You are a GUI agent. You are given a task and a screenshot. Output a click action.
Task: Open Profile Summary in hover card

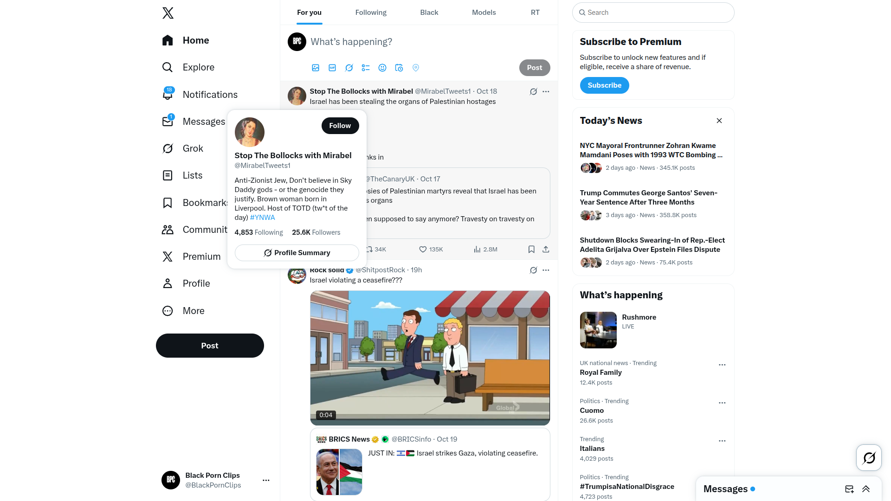[x=297, y=253]
